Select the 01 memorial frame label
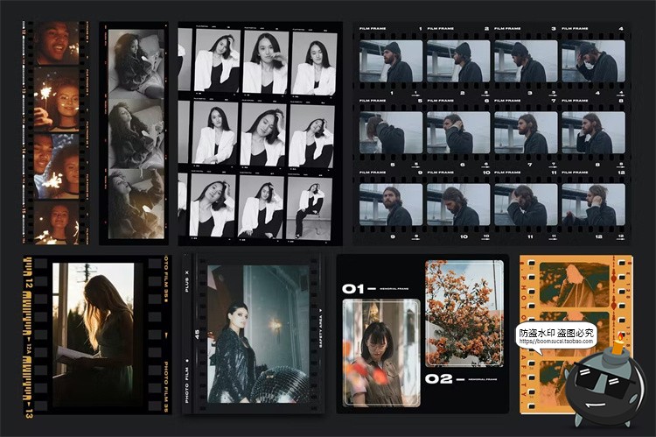 coord(359,288)
